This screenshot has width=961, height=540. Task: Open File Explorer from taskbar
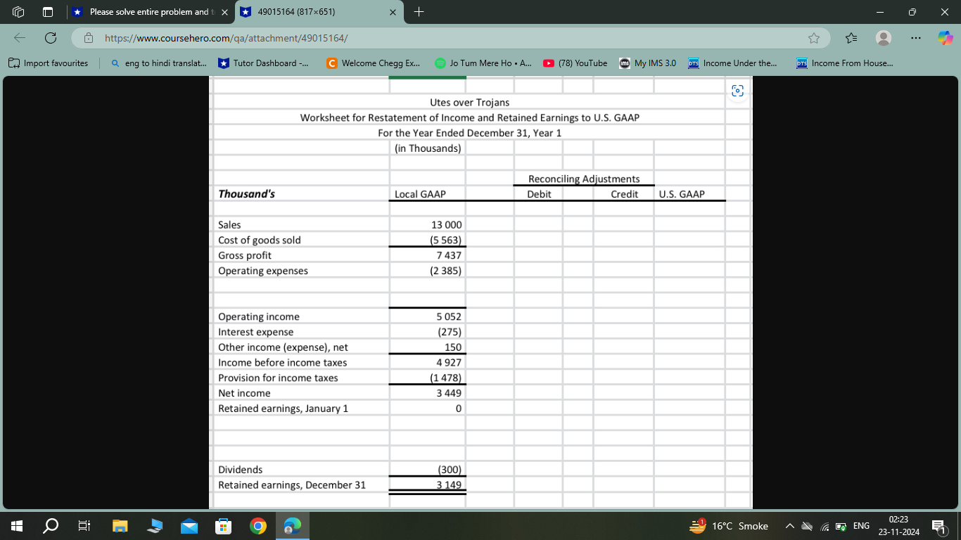(x=120, y=526)
